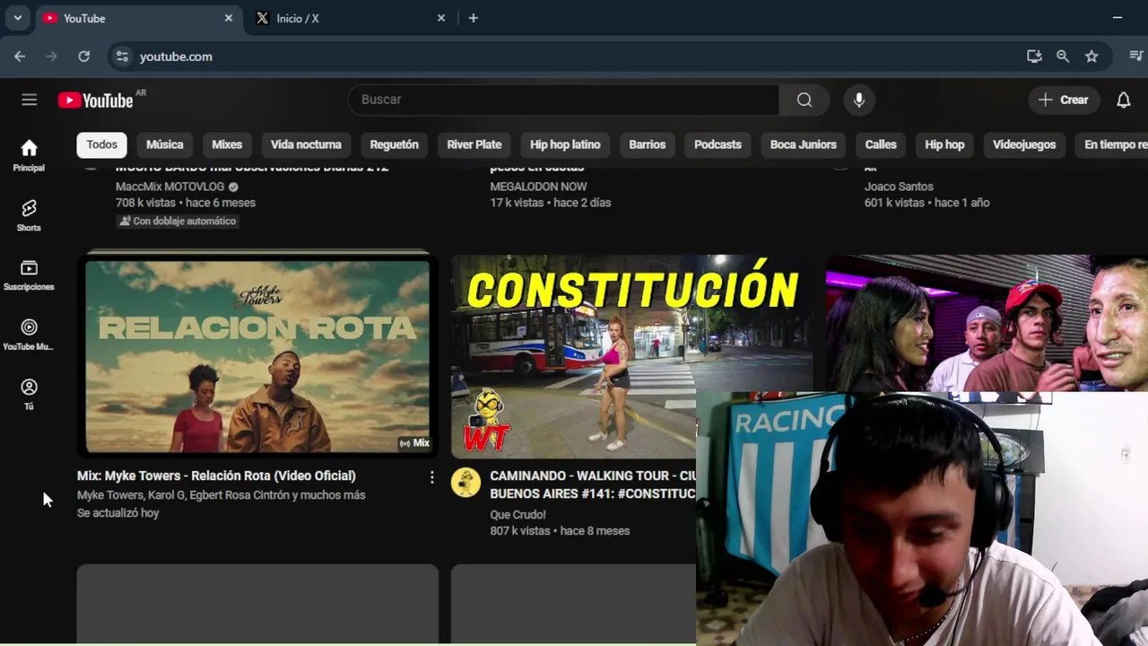Open Caminando - Walking Tour video title
1148x646 pixels.
pos(592,484)
